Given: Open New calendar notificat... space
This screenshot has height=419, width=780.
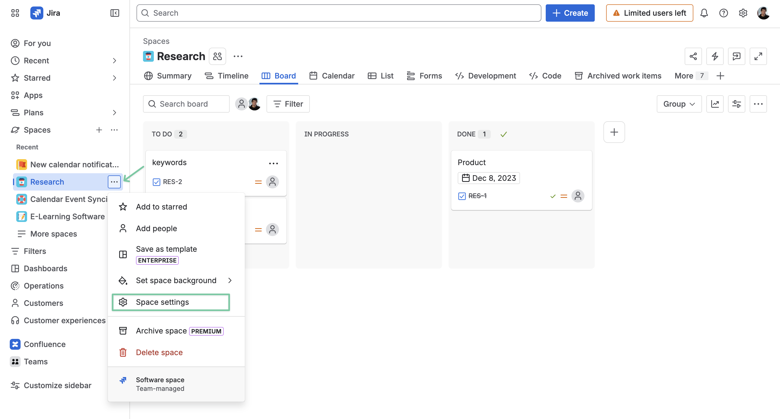Looking at the screenshot, I should pyautogui.click(x=67, y=165).
